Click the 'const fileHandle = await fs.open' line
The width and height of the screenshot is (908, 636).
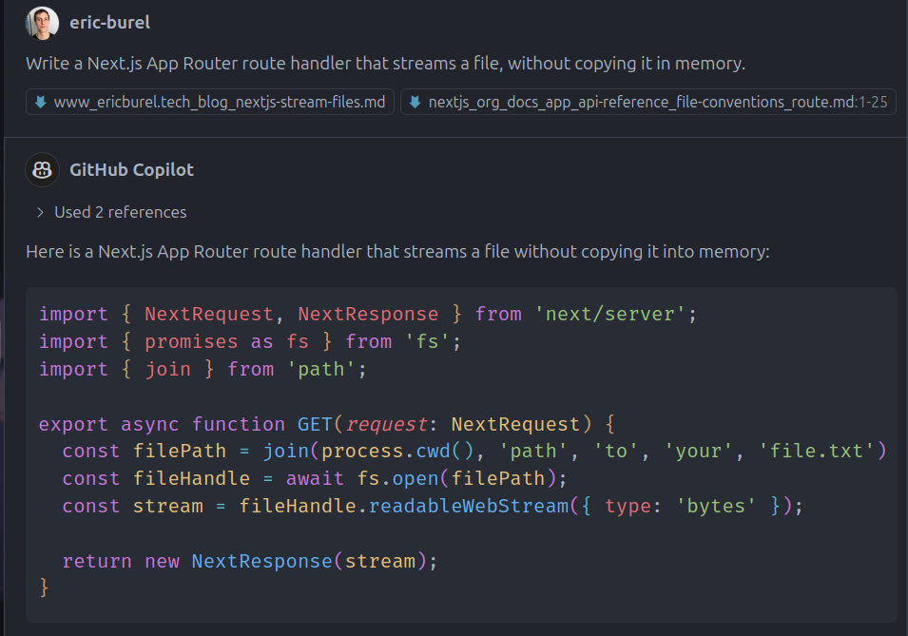pyautogui.click(x=315, y=479)
